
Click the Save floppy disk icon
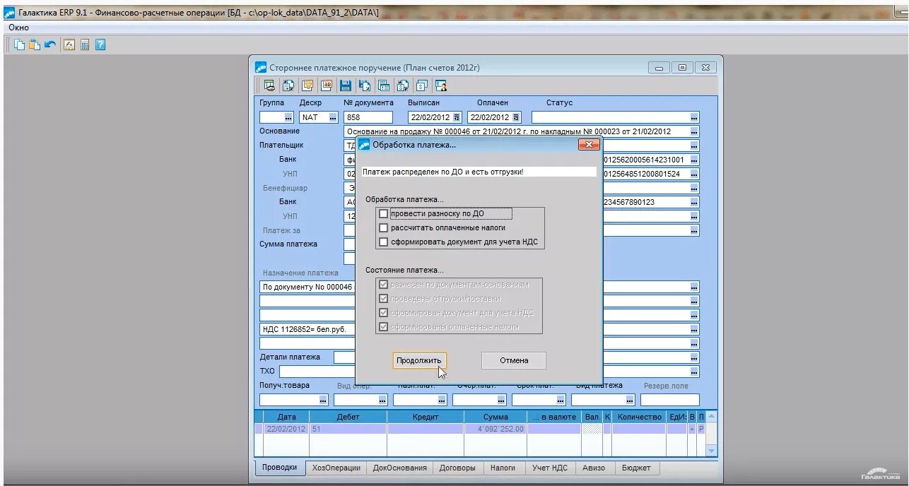(x=346, y=86)
